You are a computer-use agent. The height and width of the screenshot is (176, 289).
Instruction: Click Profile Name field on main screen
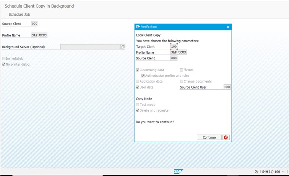tap(39, 35)
